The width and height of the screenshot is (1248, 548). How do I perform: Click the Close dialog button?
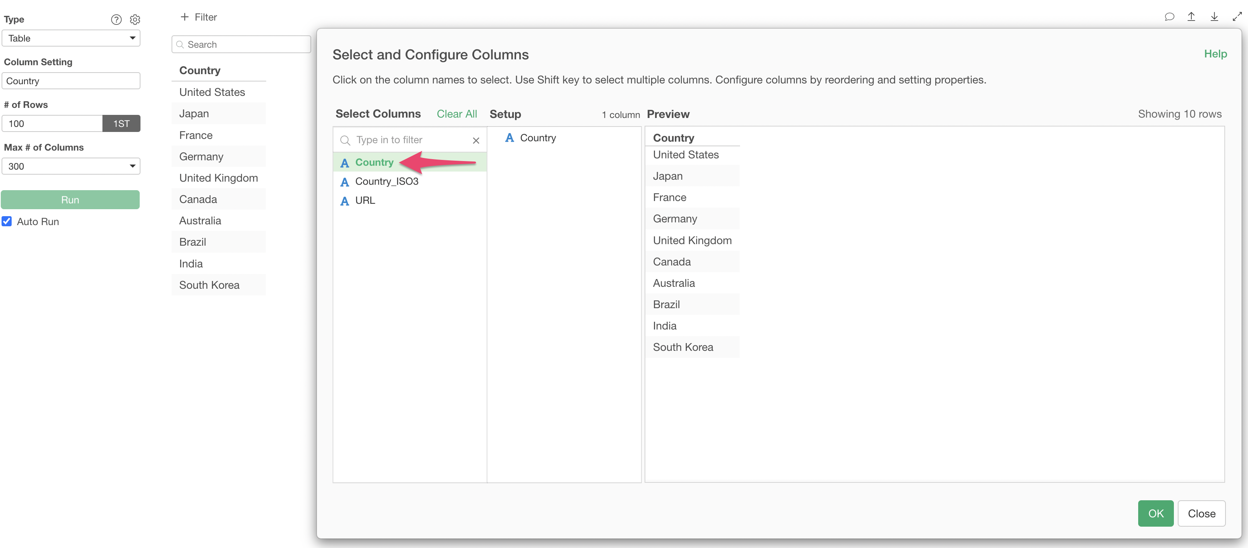[x=1201, y=513]
